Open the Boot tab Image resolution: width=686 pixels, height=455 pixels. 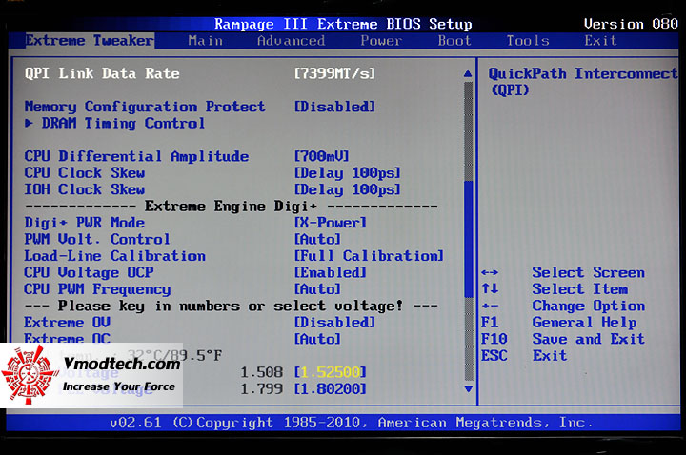[x=454, y=41]
